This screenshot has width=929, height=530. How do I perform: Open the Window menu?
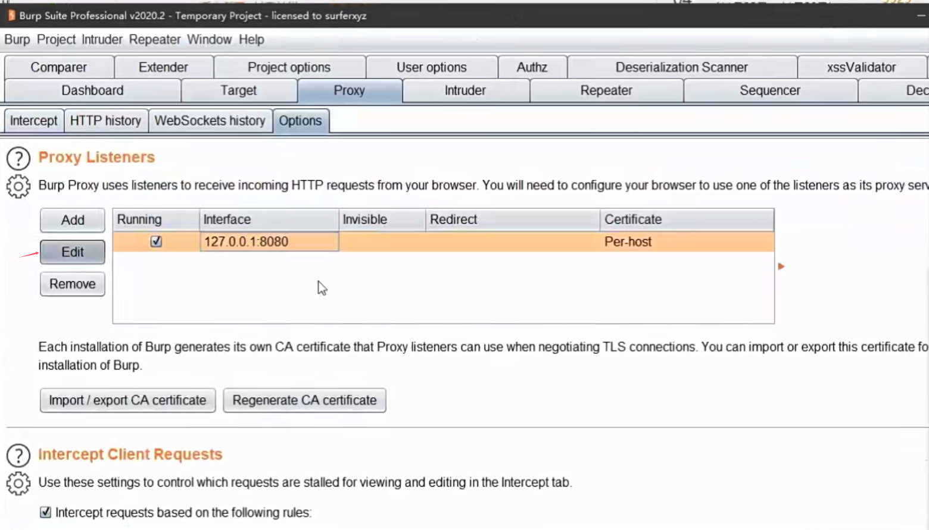click(209, 39)
